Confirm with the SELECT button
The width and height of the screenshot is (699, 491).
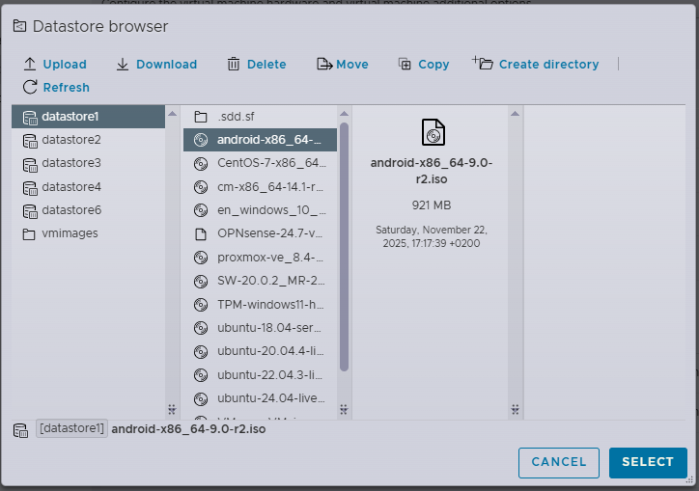[648, 462]
